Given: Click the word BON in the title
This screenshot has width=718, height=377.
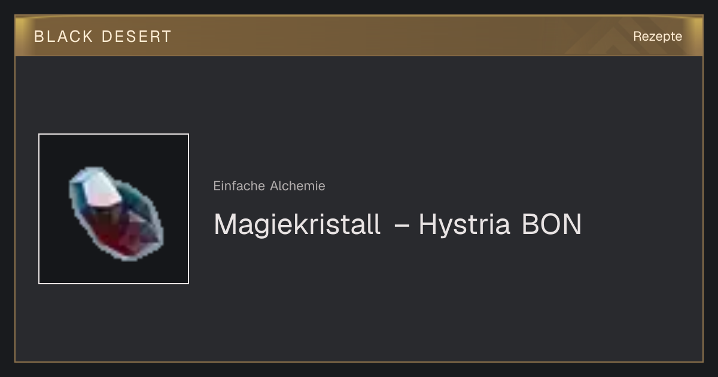Looking at the screenshot, I should [552, 225].
